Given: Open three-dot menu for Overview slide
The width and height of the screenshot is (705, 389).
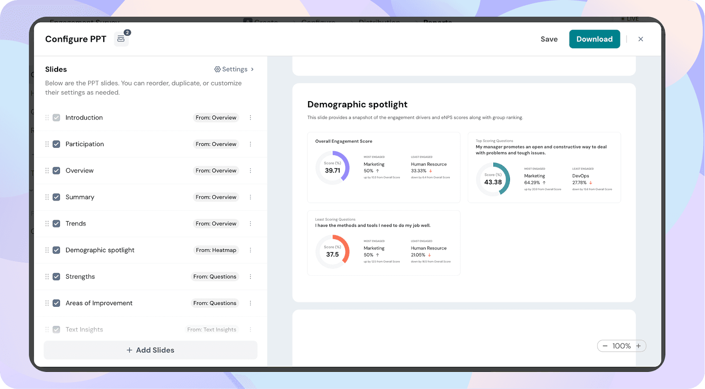Looking at the screenshot, I should click(250, 171).
